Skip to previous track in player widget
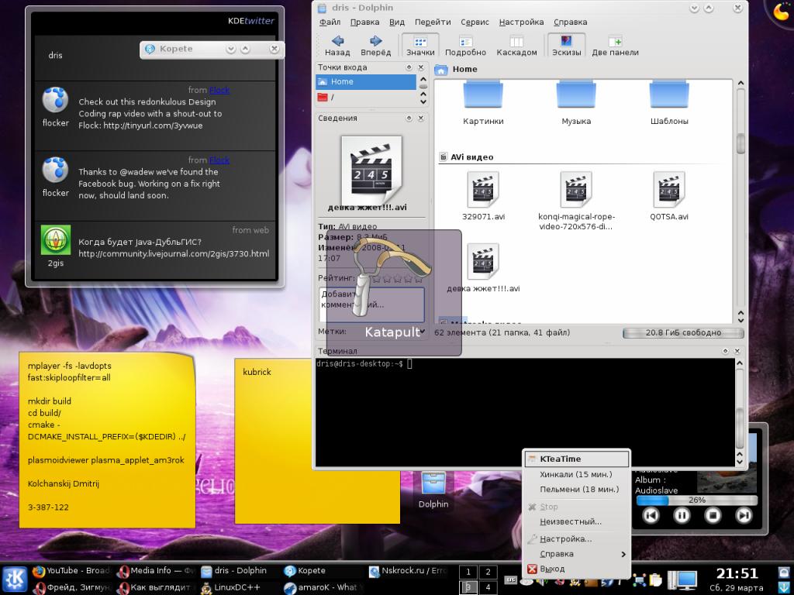Image resolution: width=794 pixels, height=595 pixels. click(x=651, y=515)
